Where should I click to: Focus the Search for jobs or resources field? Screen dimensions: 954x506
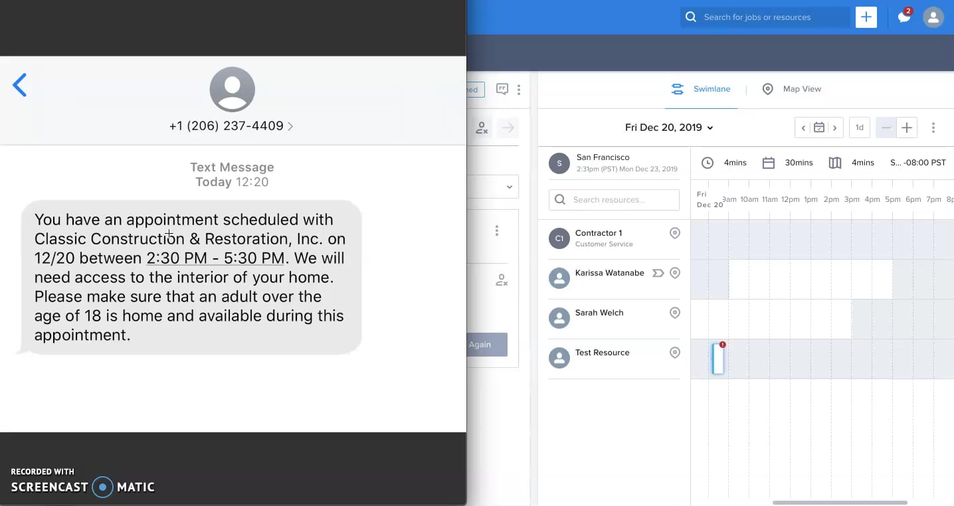[765, 17]
